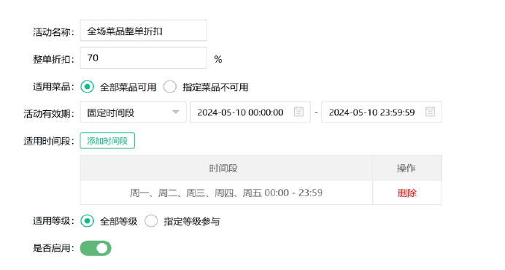Select the 周一、周二 time period row text

coord(226,193)
